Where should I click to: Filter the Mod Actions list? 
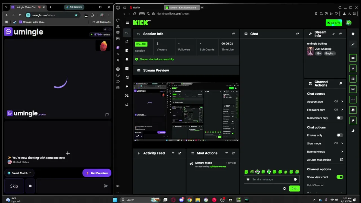pyautogui.click(x=226, y=153)
